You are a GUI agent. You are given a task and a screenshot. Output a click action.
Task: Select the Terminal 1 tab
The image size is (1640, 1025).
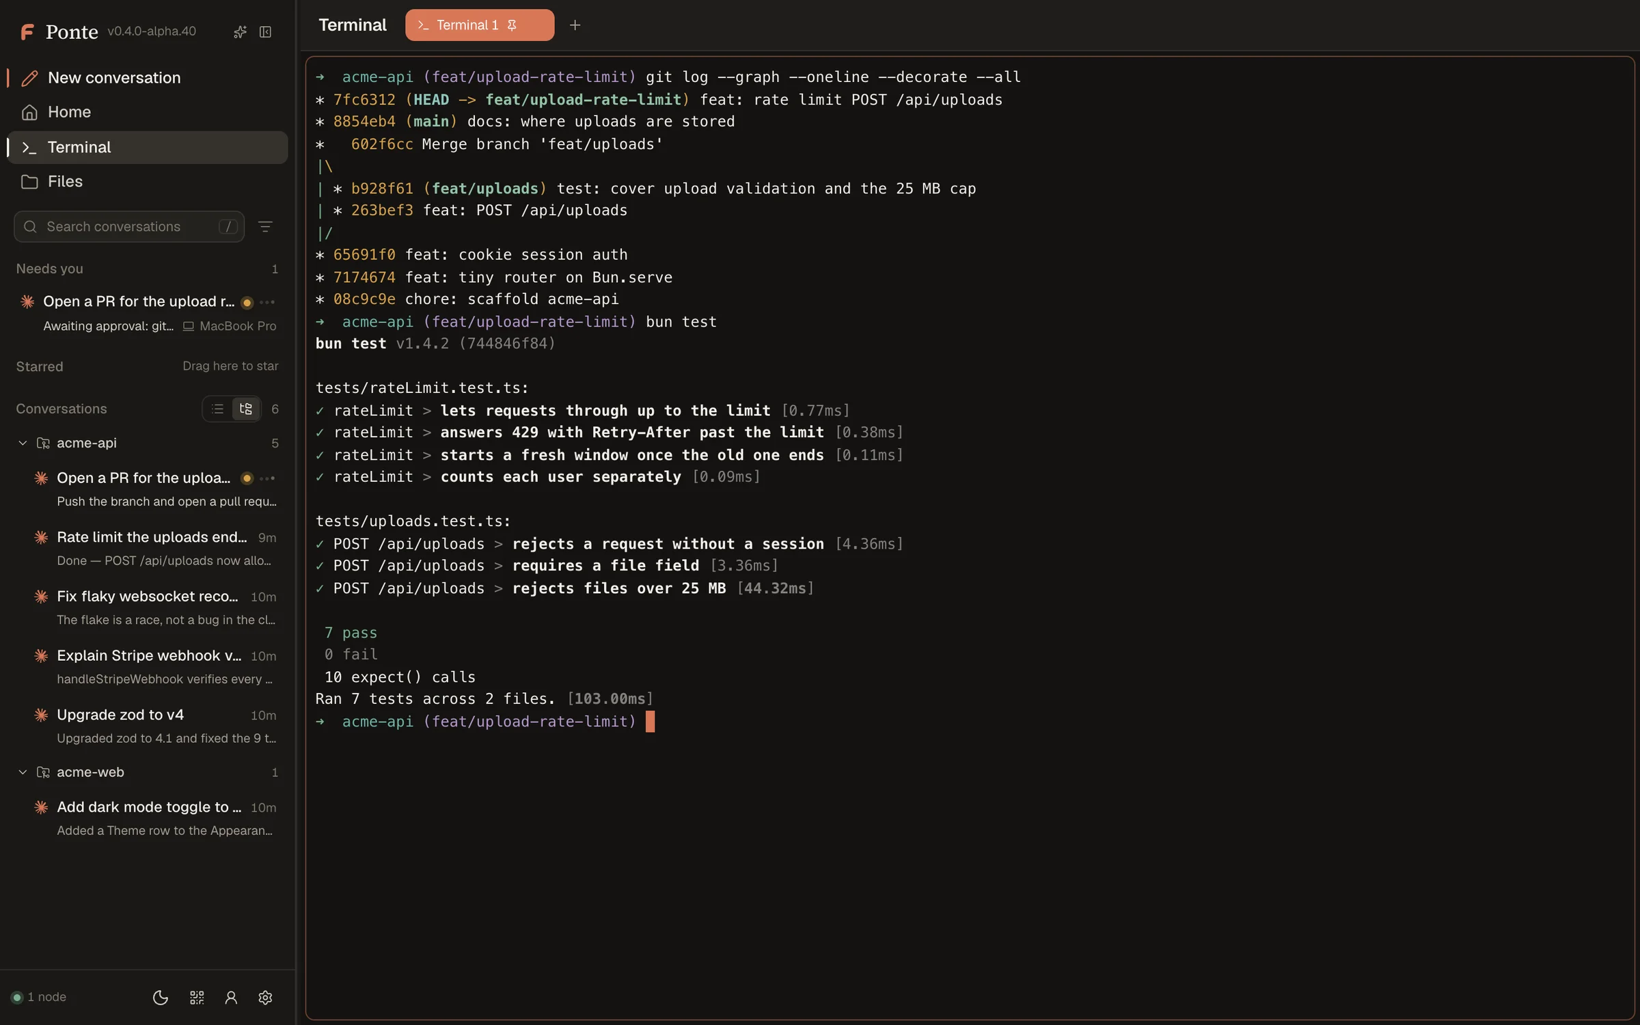[480, 25]
